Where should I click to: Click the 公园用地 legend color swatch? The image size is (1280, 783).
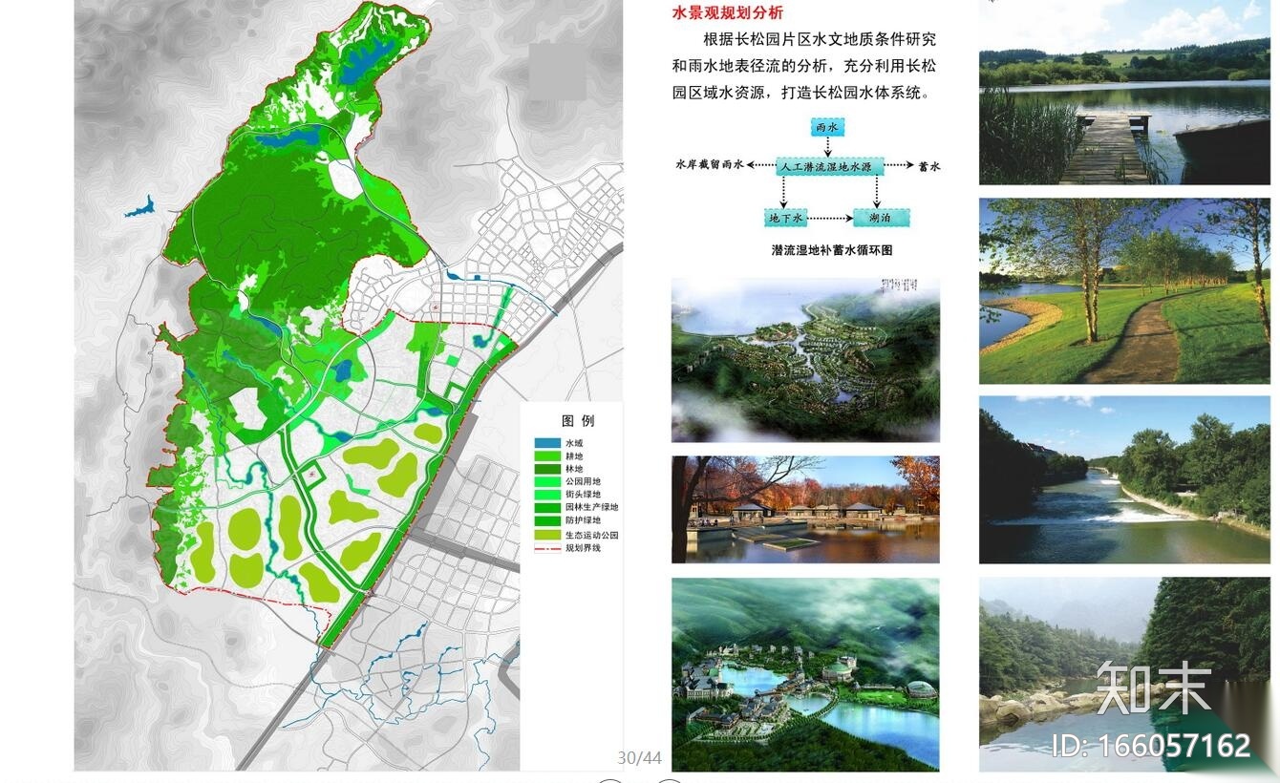pos(547,482)
